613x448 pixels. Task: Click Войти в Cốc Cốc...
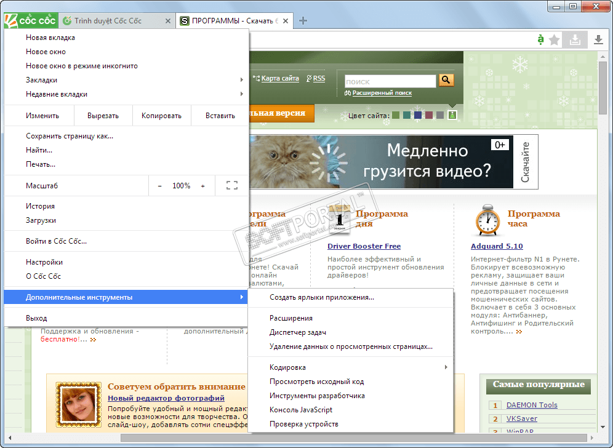click(126, 241)
